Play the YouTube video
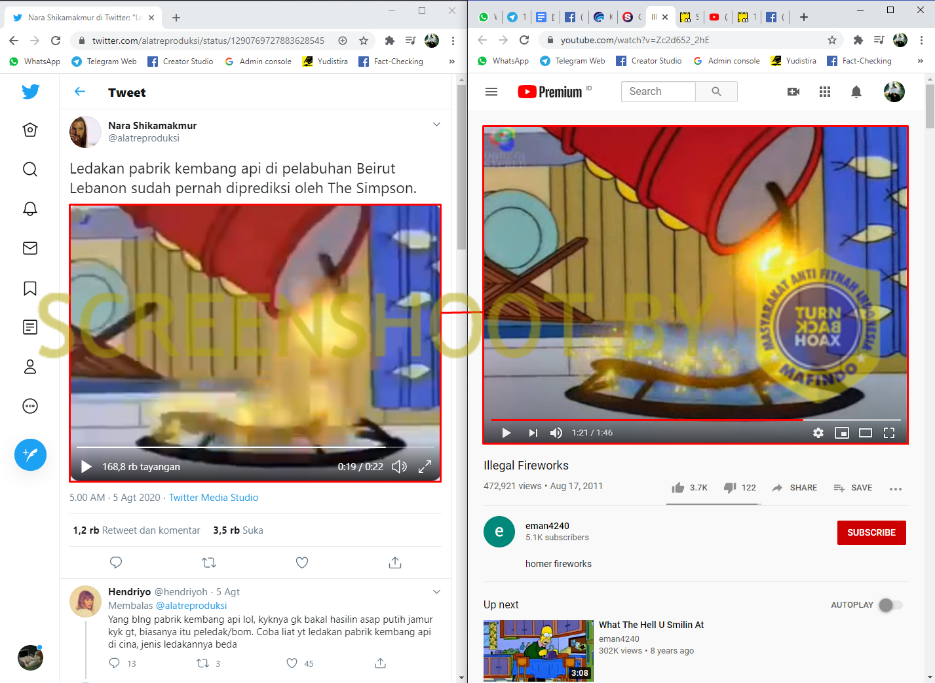935x683 pixels. pyautogui.click(x=506, y=433)
